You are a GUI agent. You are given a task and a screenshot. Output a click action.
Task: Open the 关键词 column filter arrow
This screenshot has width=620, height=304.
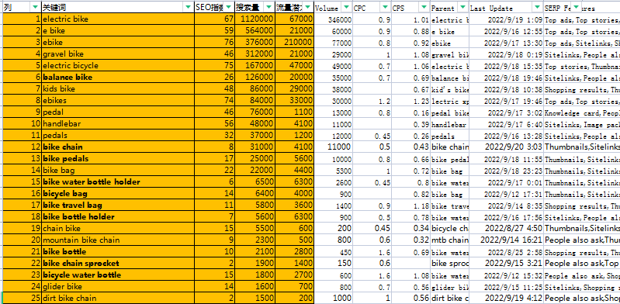coord(188,7)
